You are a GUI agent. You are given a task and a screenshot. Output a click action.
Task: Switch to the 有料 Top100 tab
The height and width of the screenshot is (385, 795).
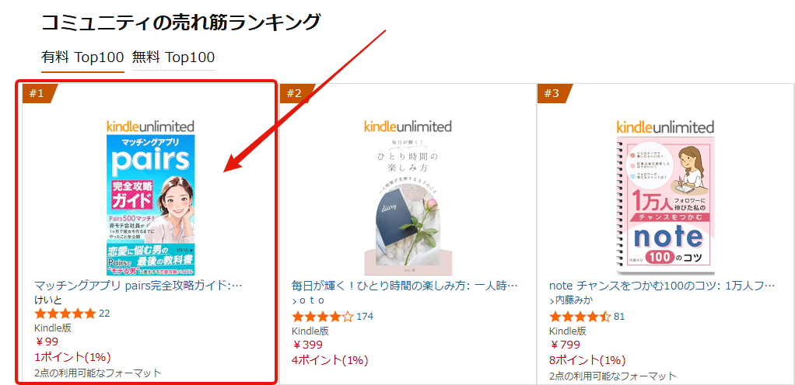click(x=82, y=57)
